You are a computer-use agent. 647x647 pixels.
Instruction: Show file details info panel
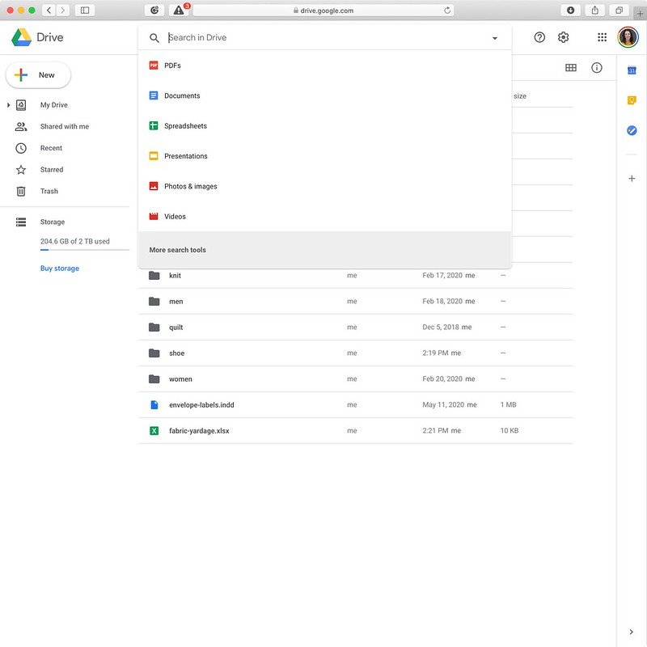597,68
